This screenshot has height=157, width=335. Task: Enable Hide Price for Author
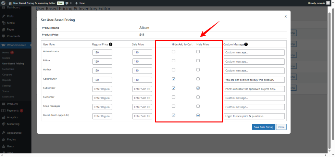pyautogui.click(x=198, y=70)
